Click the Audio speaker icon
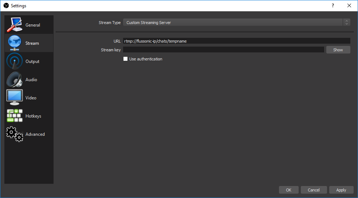This screenshot has height=198, width=358. pos(15,80)
